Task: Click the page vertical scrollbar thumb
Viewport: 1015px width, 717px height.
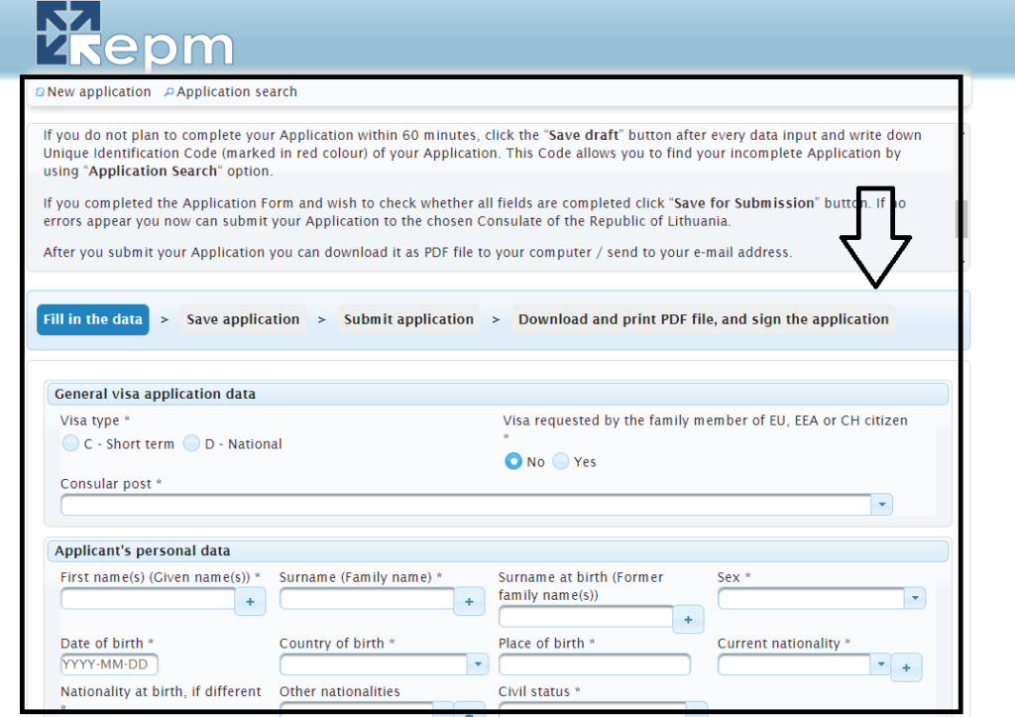Action: pos(963,219)
